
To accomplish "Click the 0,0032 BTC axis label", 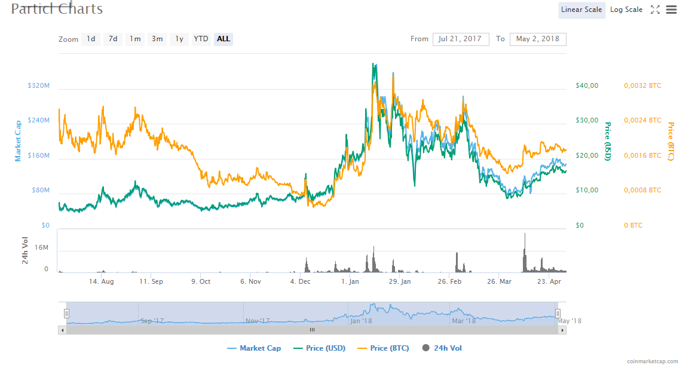I will [x=642, y=85].
